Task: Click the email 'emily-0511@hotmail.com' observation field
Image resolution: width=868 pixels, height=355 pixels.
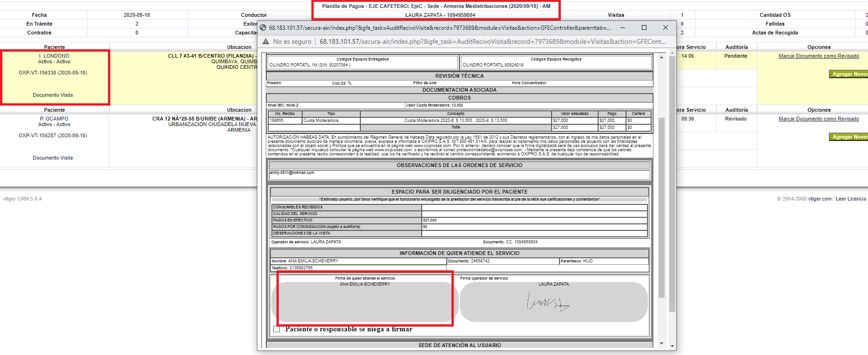Action: click(459, 174)
